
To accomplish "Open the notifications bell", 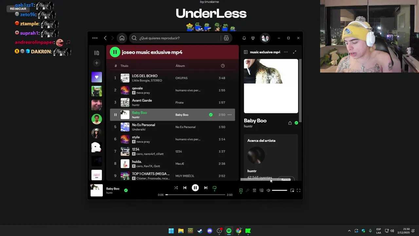I will [x=244, y=38].
